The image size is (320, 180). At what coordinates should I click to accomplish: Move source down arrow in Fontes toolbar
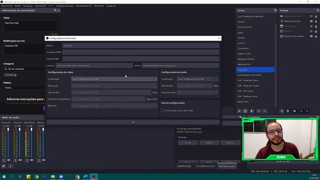point(307,111)
